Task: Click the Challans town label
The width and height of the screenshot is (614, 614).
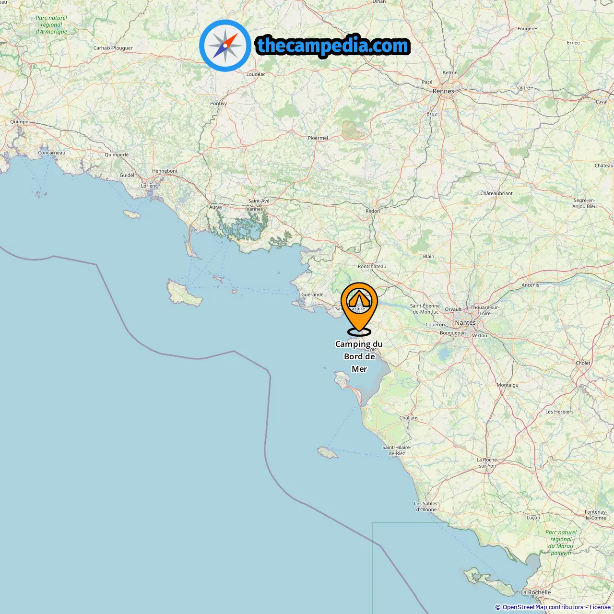Action: point(409,418)
